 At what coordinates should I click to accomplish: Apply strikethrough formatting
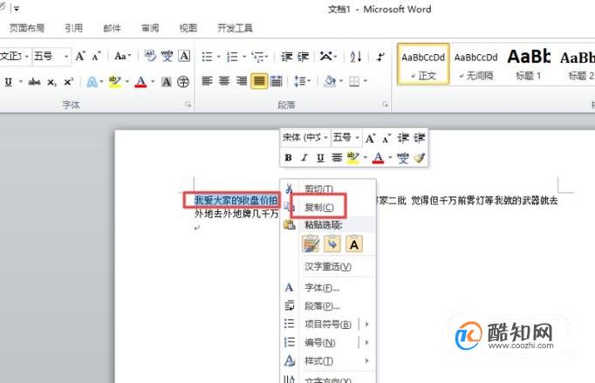(34, 82)
